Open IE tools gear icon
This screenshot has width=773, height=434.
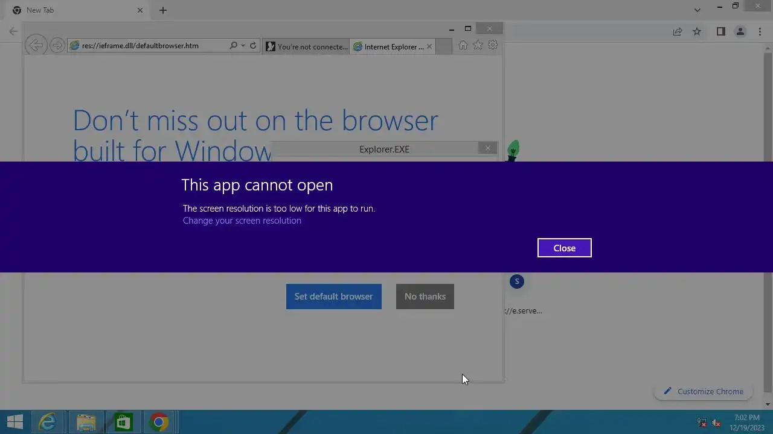click(x=493, y=45)
